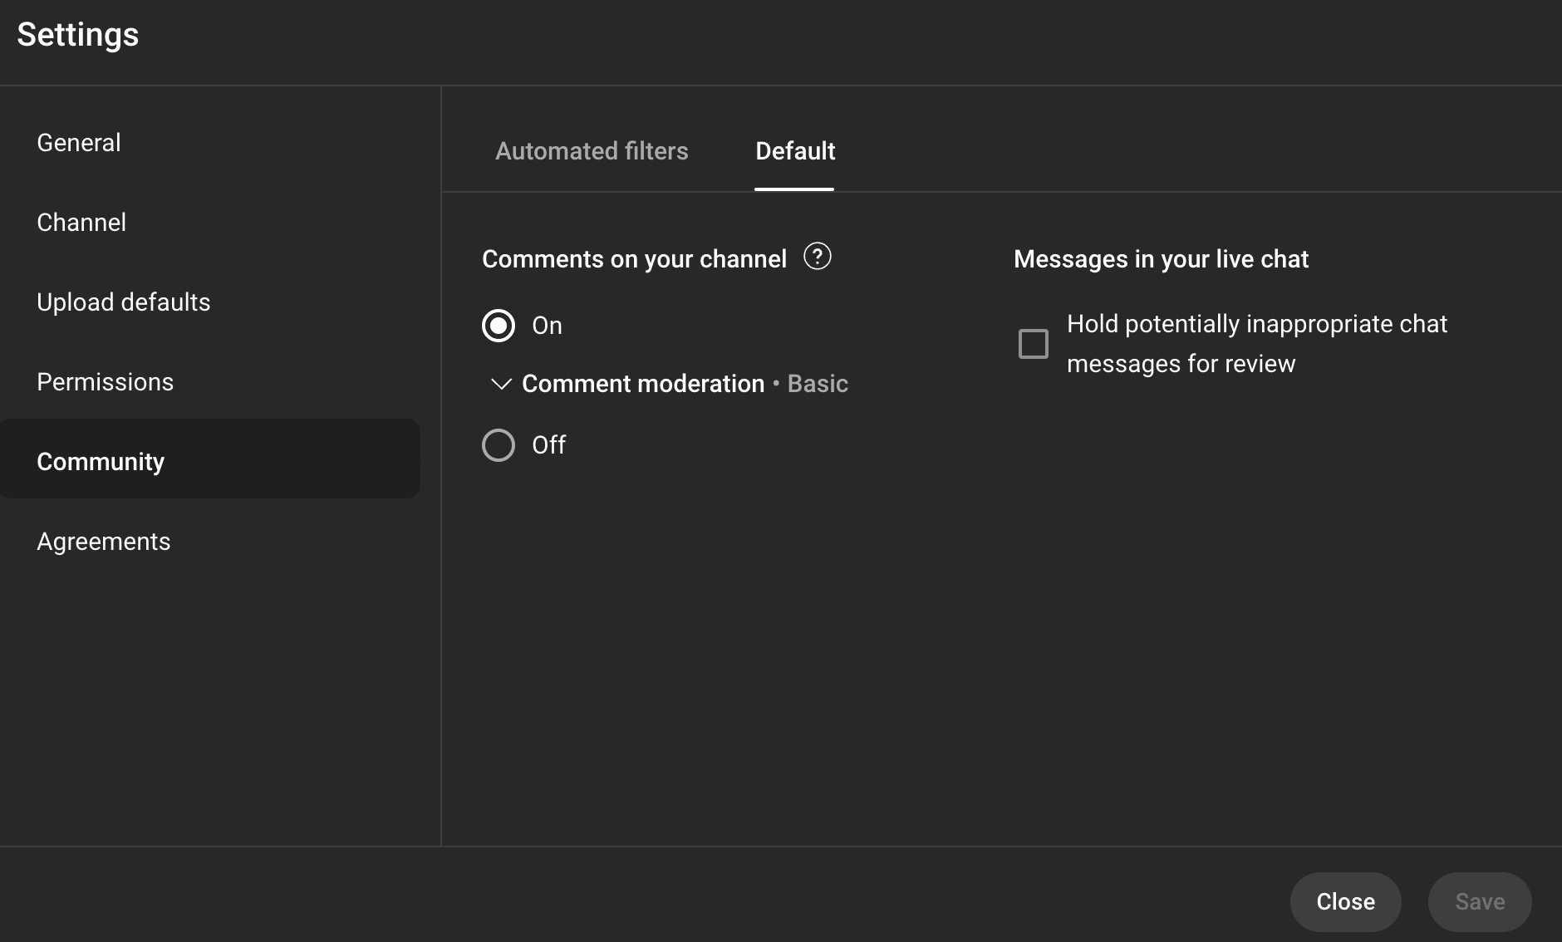The height and width of the screenshot is (942, 1562).
Task: Click the Messages in your live chat heading
Action: pyautogui.click(x=1161, y=259)
